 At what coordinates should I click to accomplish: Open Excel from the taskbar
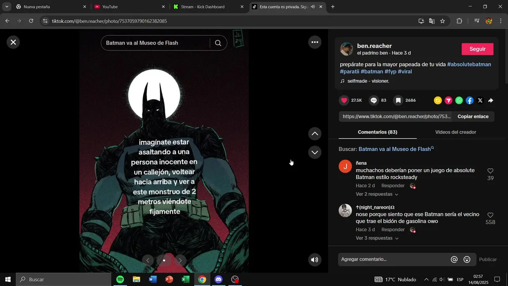point(186,280)
